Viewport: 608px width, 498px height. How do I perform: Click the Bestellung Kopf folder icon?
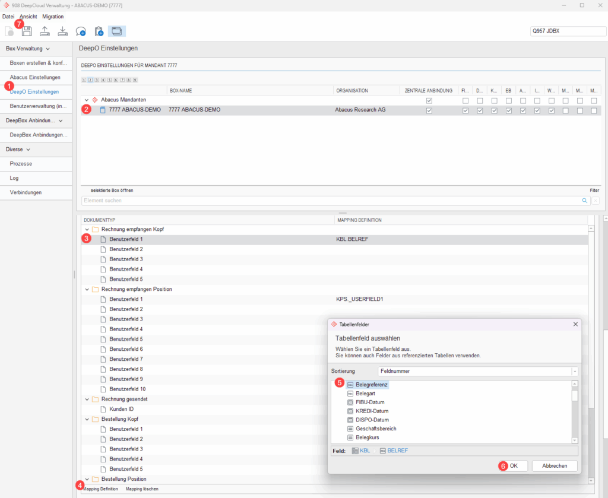pos(96,419)
